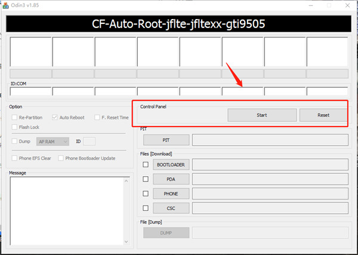This screenshot has height=255, width=358.
Task: Click the PHONE file path field
Action: pyautogui.click(x=270, y=193)
